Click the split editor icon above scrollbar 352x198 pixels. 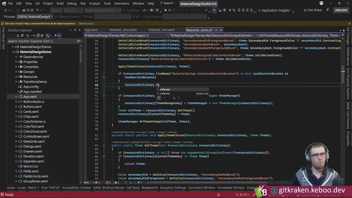tap(343, 35)
